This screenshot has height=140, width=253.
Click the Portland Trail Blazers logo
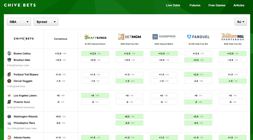pyautogui.click(x=9, y=75)
